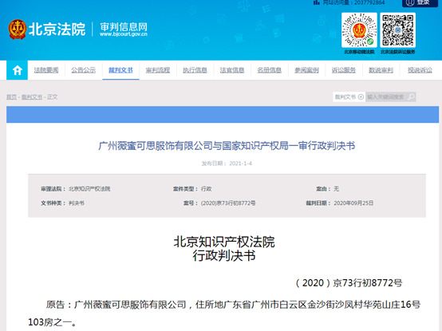Click the www.bjcourt.gov.cn address text
This screenshot has width=442, height=331.
(124, 34)
